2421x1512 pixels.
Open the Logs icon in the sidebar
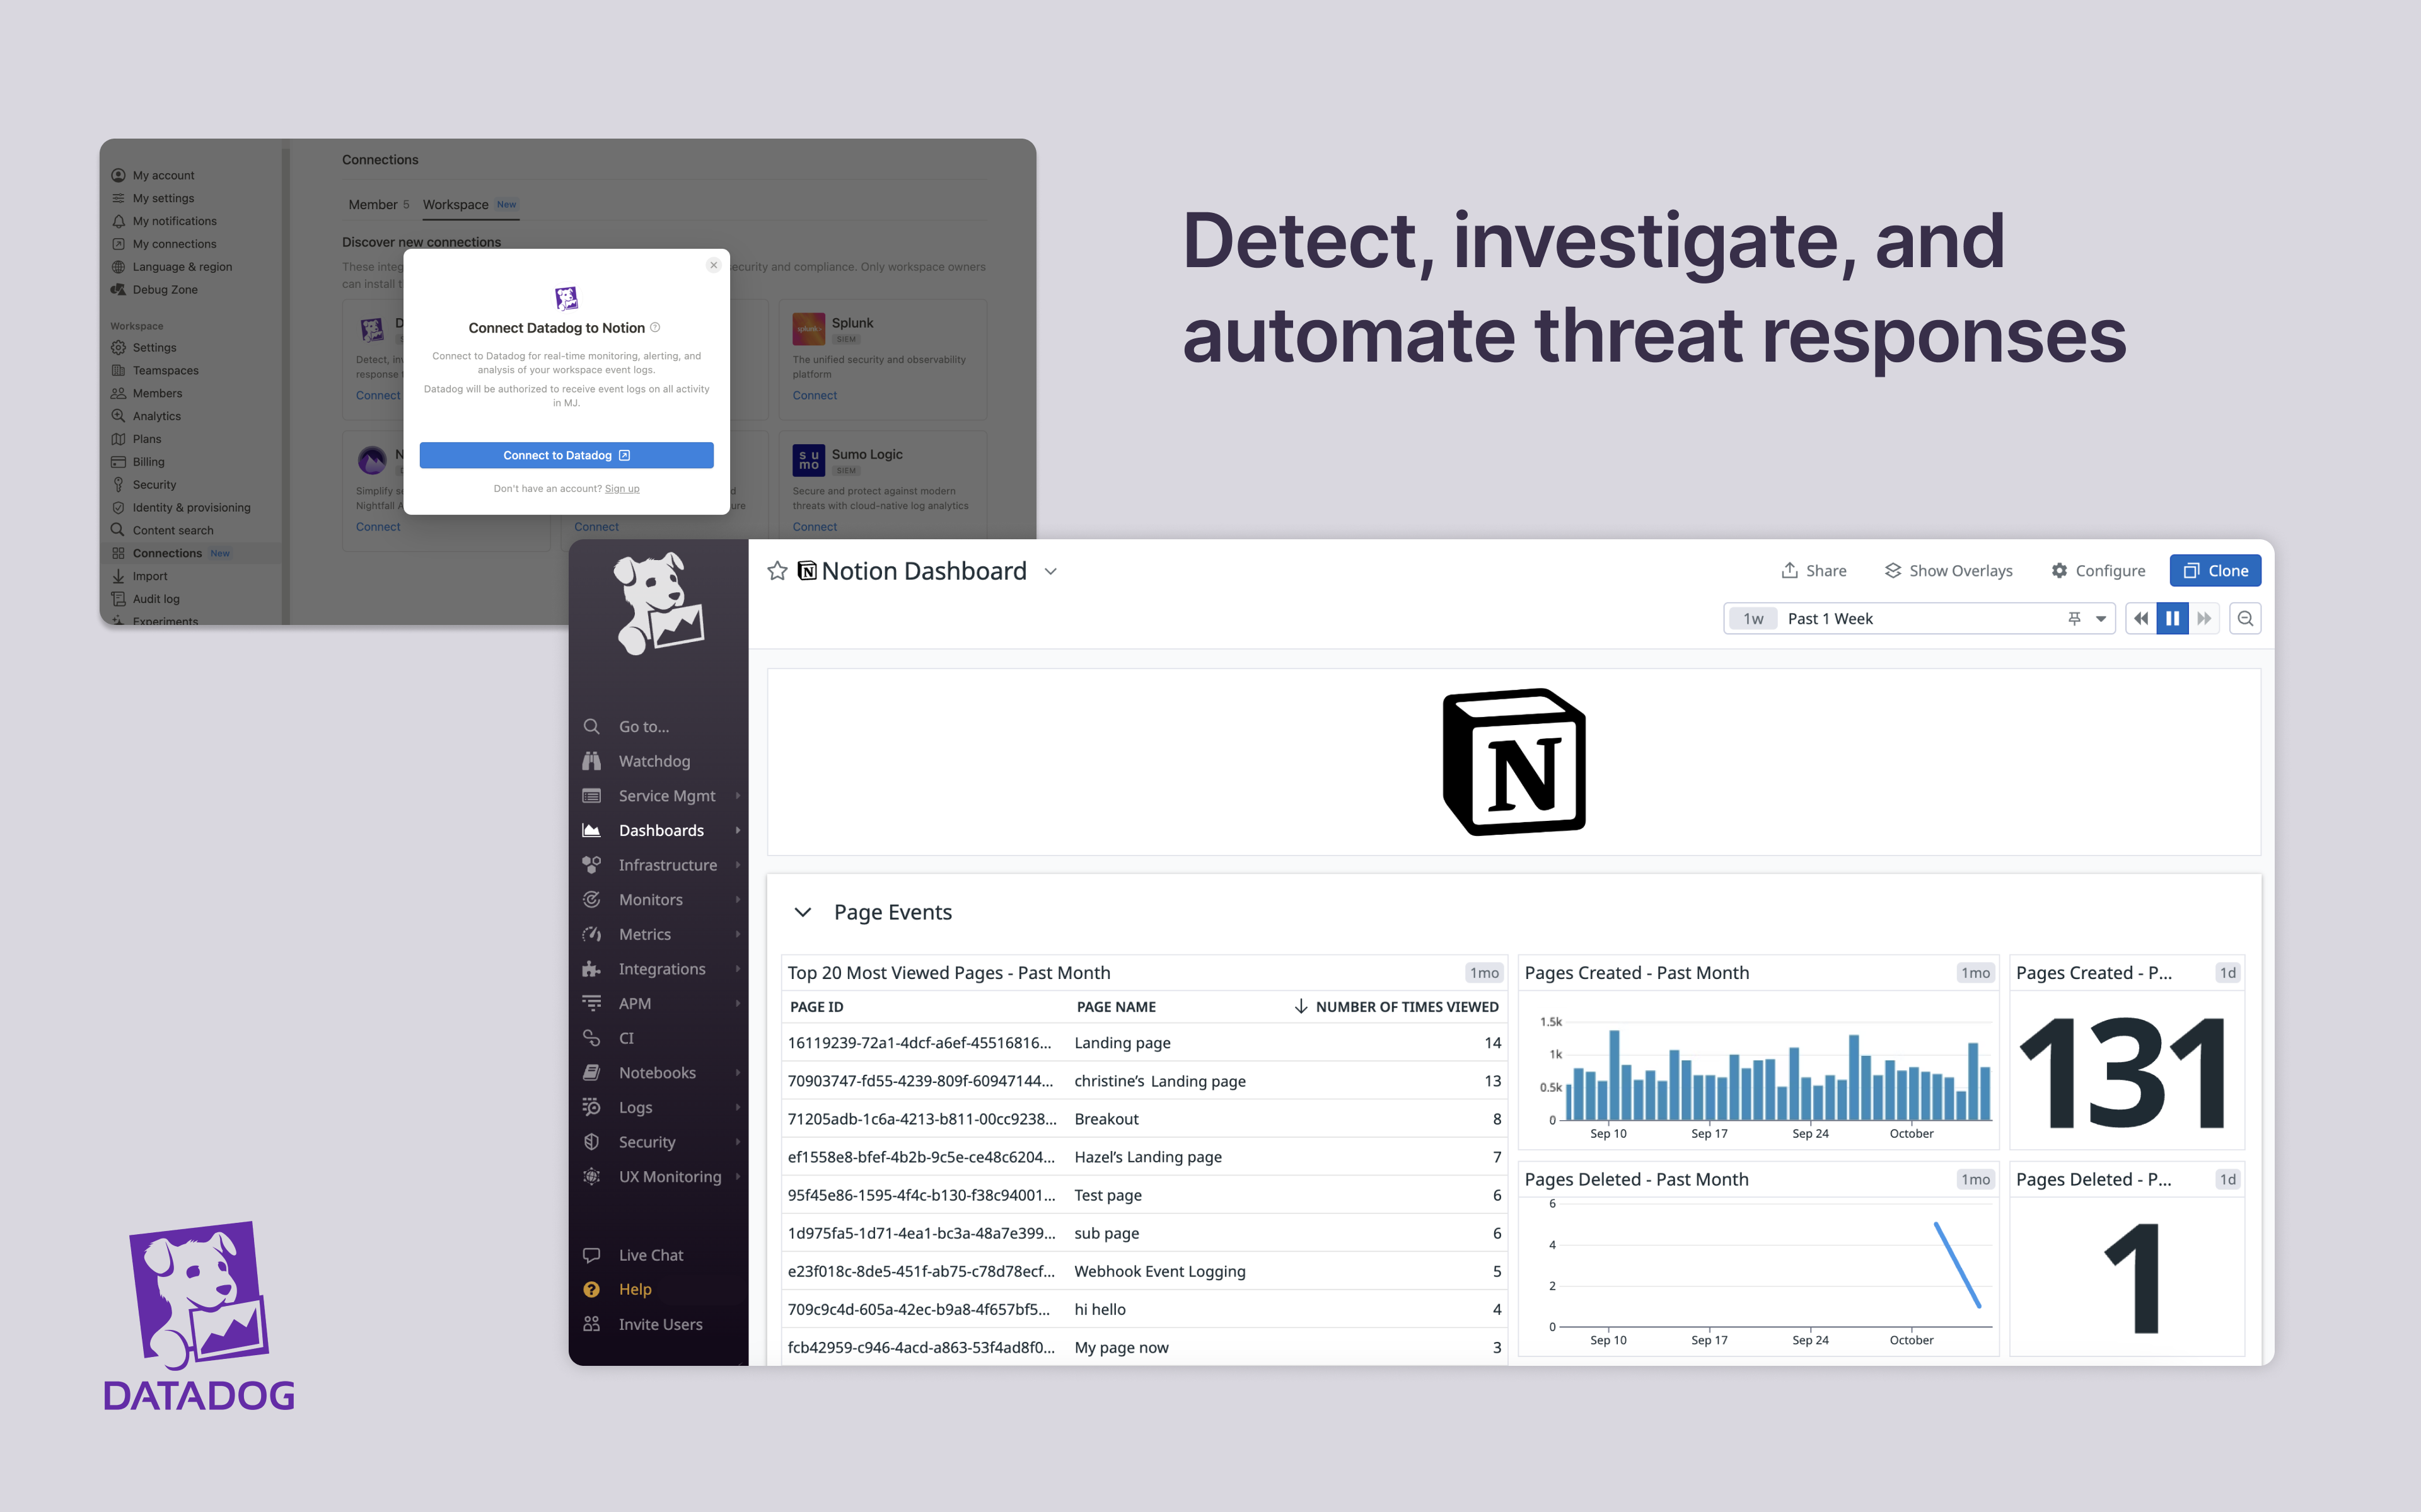click(592, 1107)
